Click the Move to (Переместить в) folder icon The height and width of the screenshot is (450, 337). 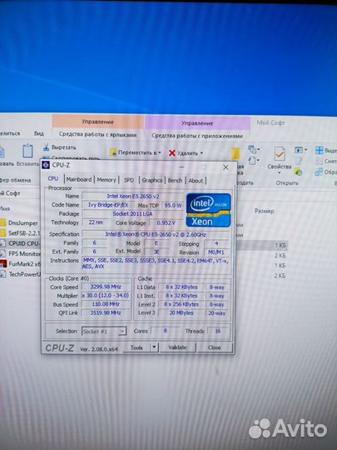pos(113,152)
